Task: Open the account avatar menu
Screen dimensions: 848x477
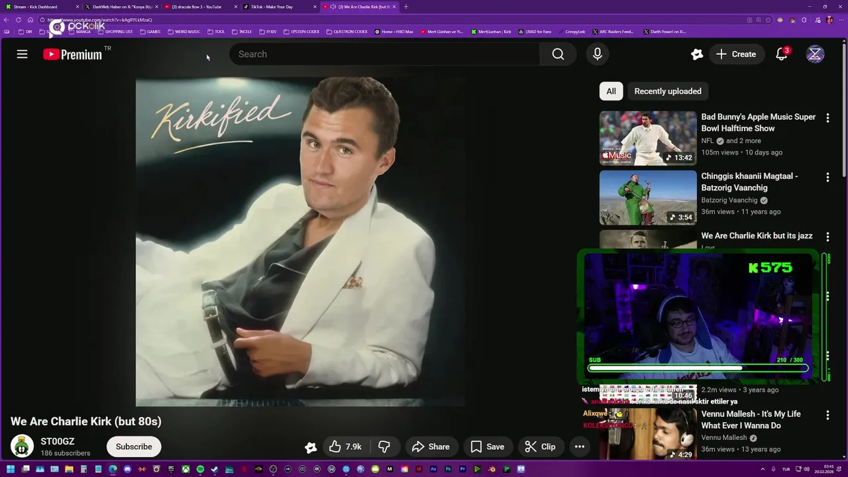Action: click(815, 54)
